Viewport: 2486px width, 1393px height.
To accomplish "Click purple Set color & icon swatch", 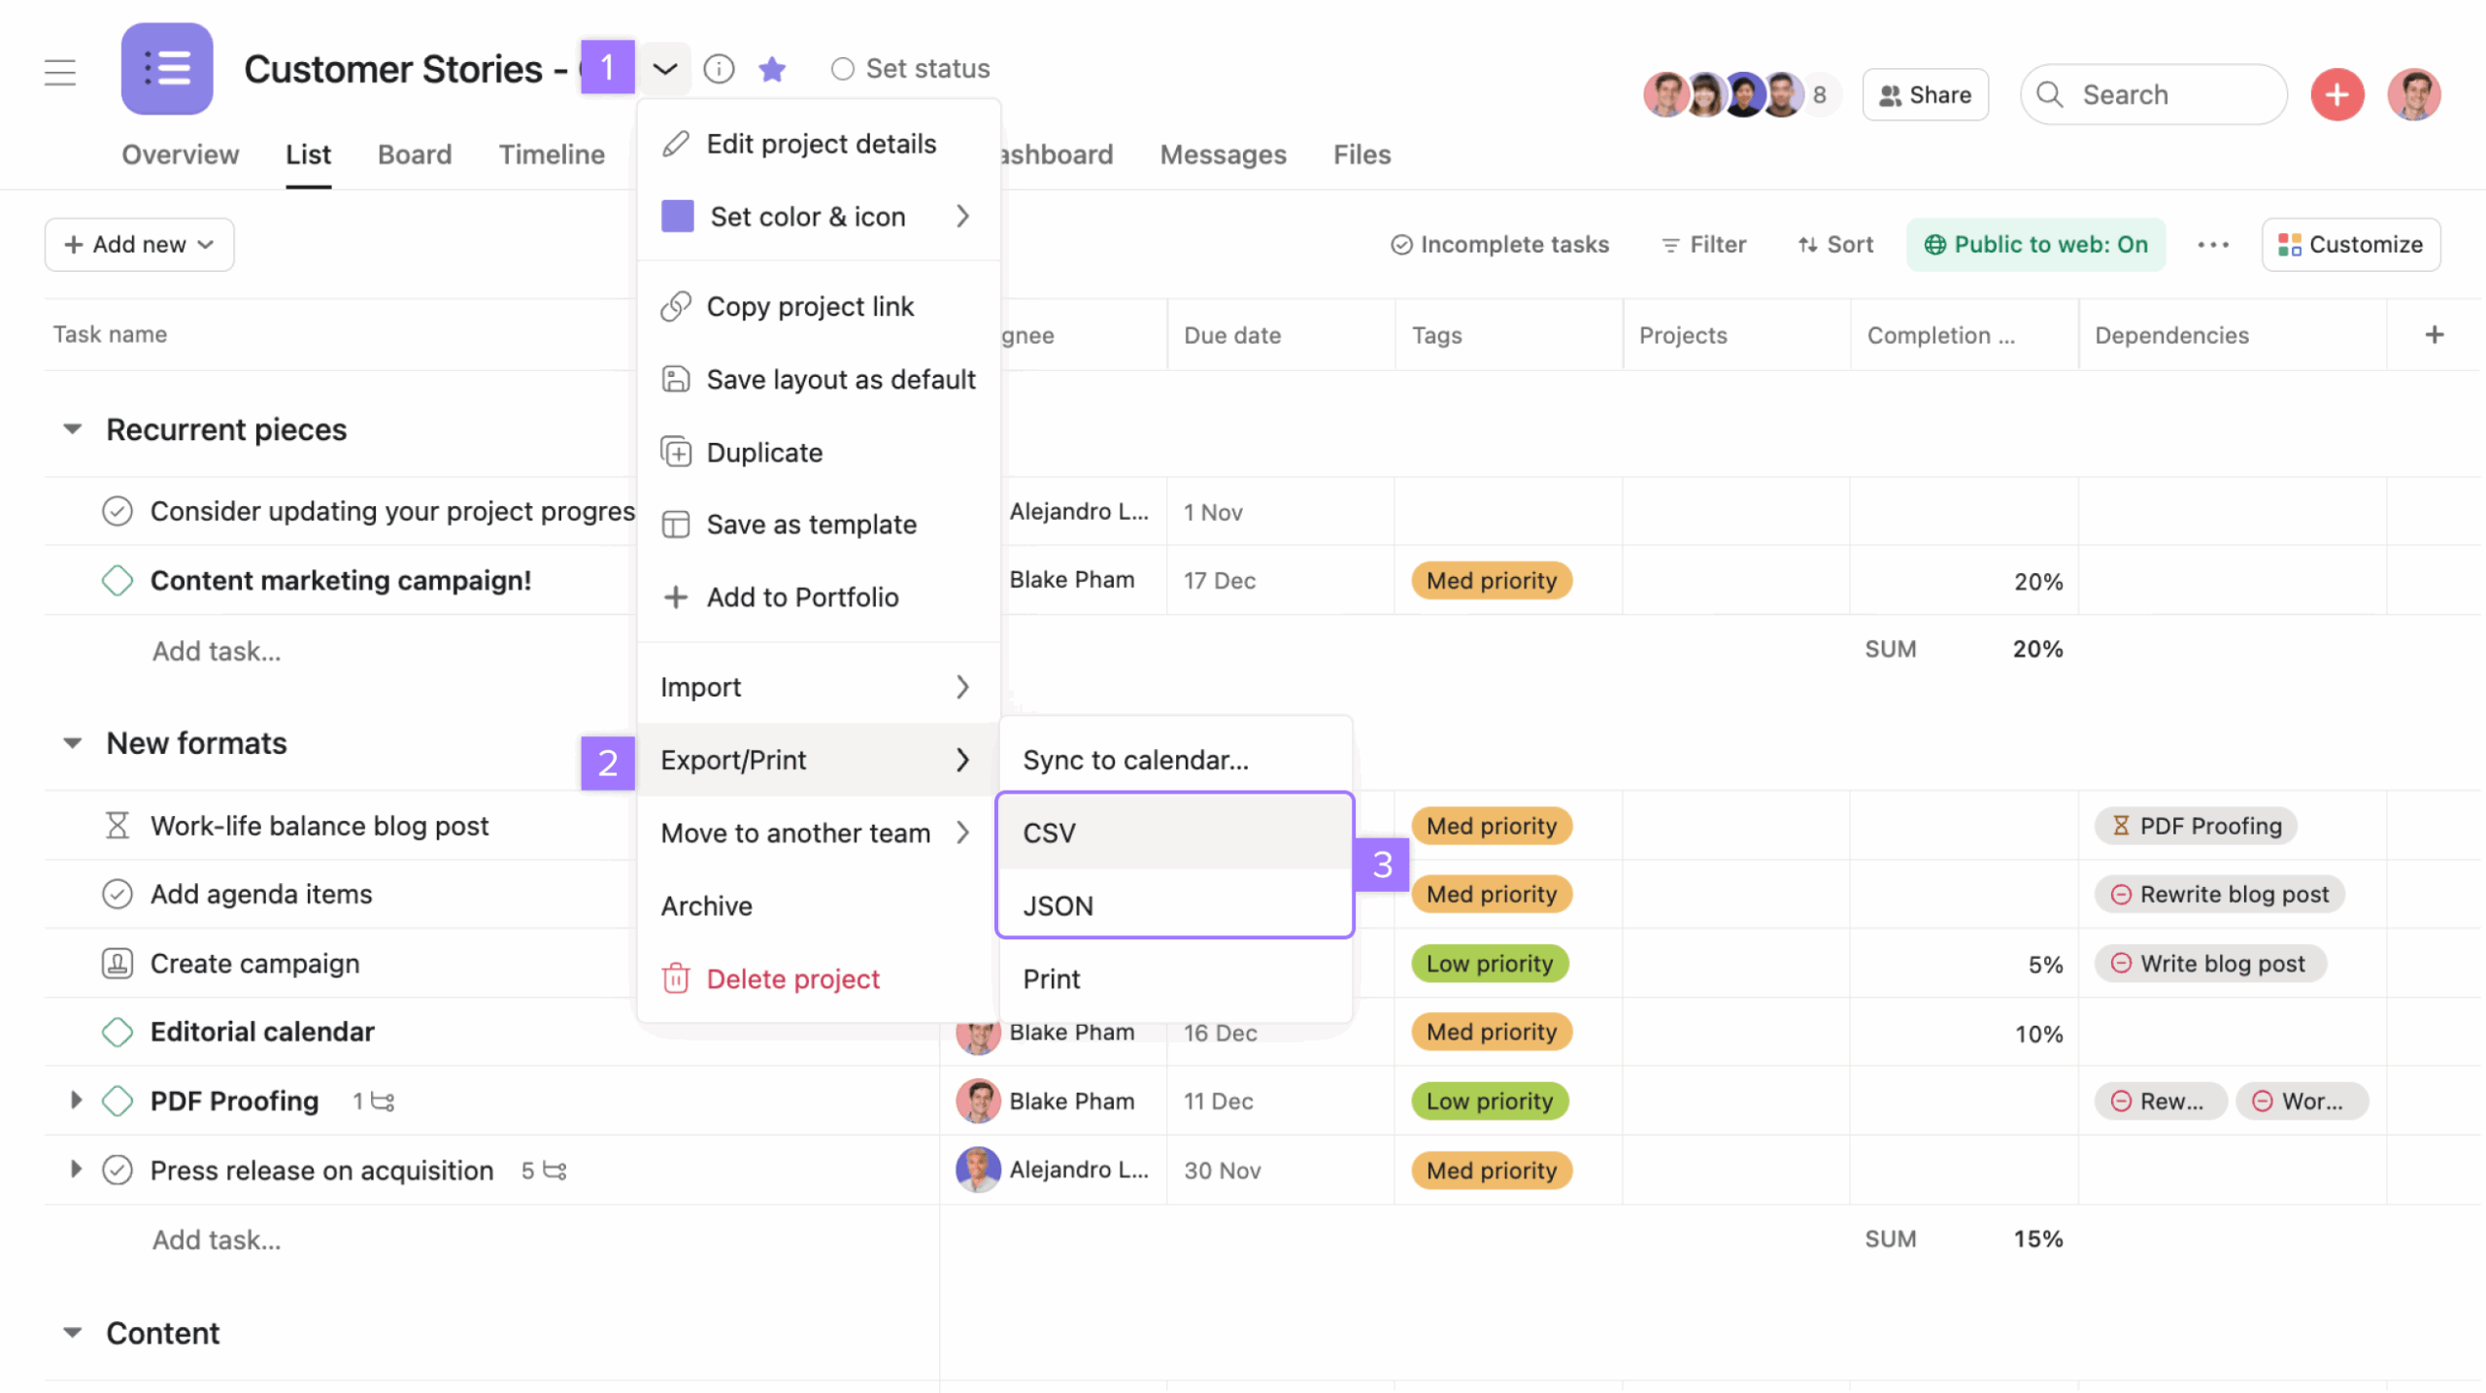I will pyautogui.click(x=677, y=216).
